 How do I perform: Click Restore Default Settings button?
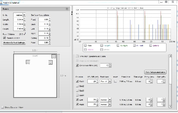[x=14, y=43]
